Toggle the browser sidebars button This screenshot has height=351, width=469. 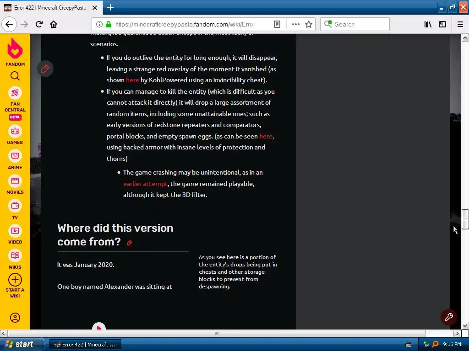point(442,24)
